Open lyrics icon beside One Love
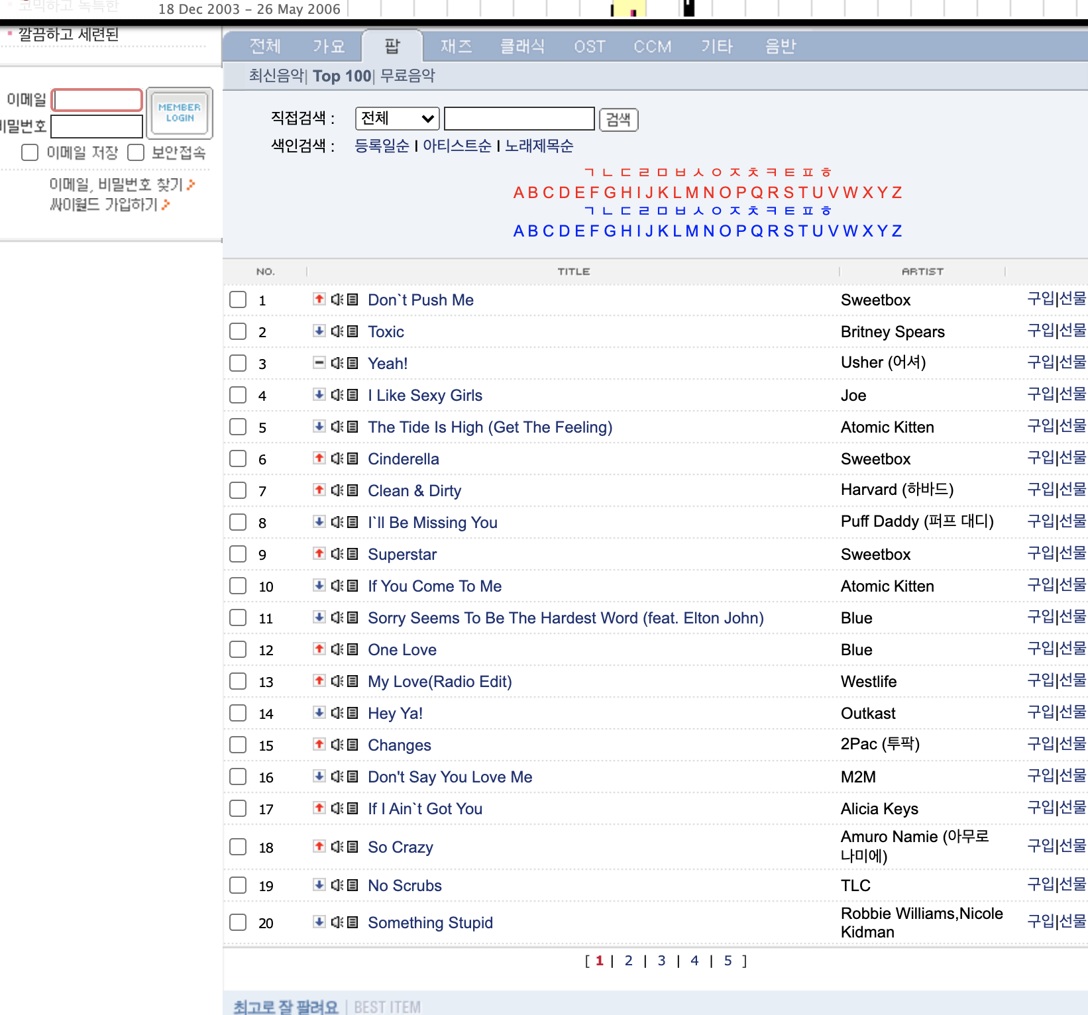 353,649
